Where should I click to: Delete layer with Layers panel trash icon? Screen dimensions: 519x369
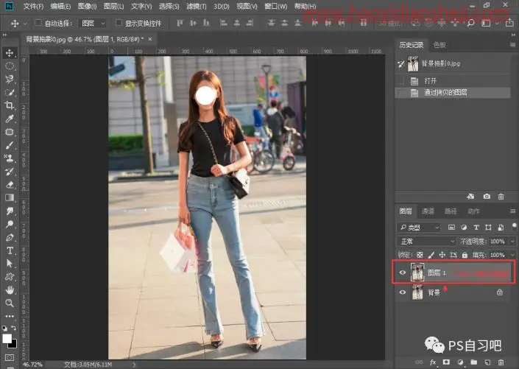(501, 362)
